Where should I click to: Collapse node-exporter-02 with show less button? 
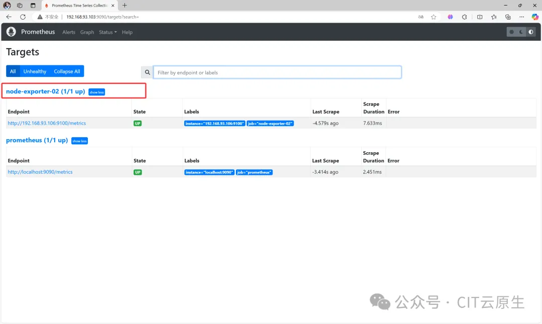pyautogui.click(x=97, y=92)
